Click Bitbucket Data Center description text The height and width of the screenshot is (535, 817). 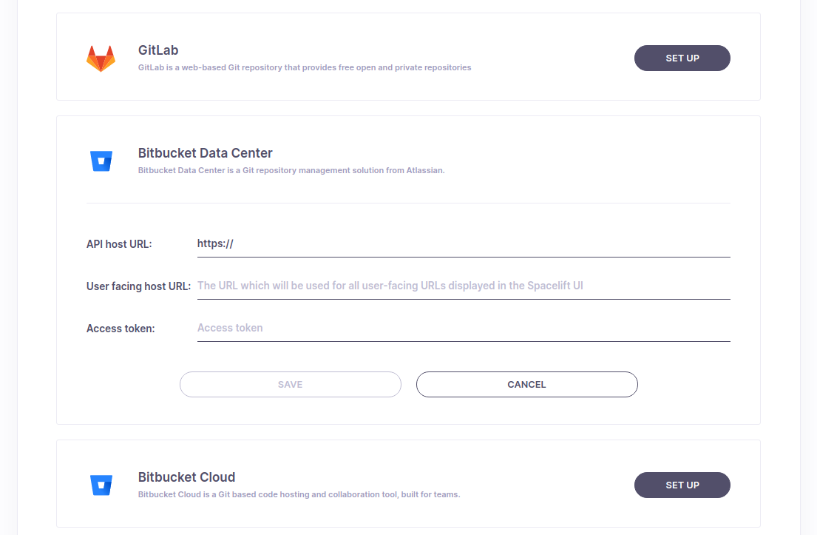pos(291,170)
